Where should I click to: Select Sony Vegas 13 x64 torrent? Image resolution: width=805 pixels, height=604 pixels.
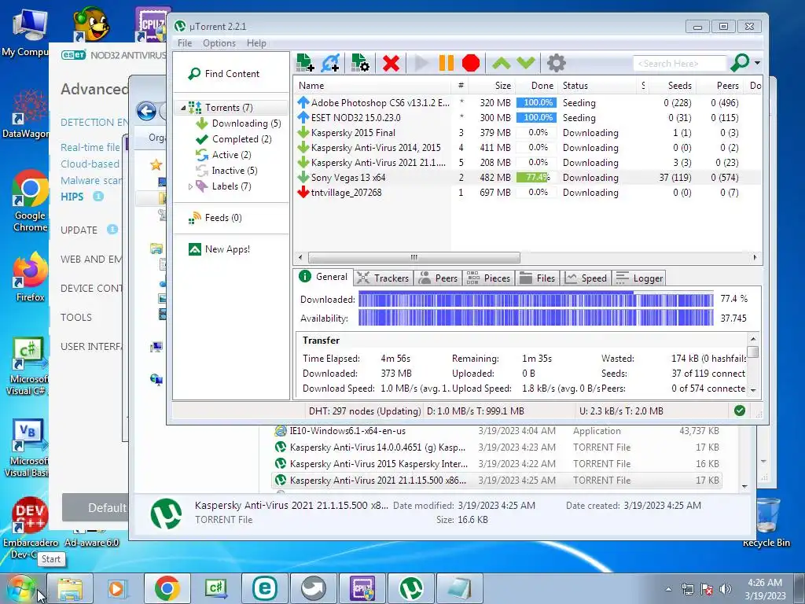[526, 177]
